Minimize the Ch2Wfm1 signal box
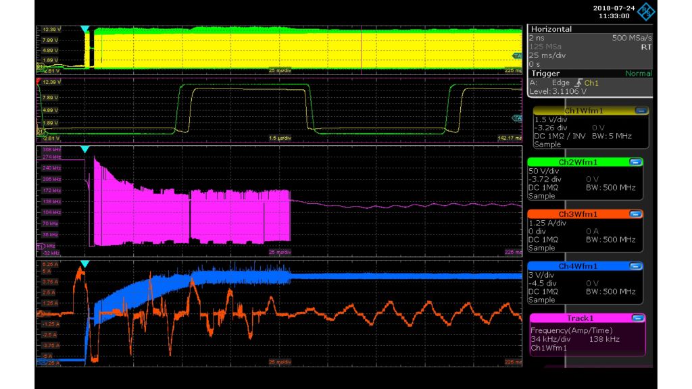 click(635, 162)
